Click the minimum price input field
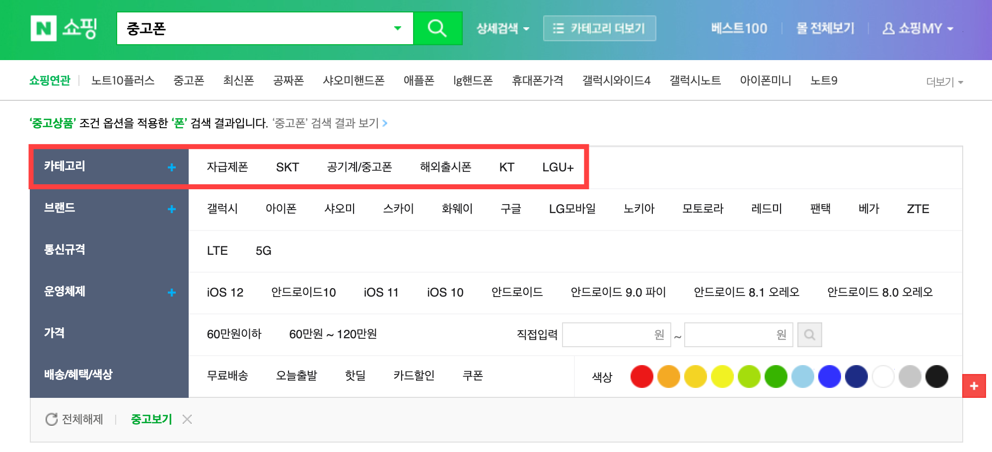 click(x=616, y=335)
